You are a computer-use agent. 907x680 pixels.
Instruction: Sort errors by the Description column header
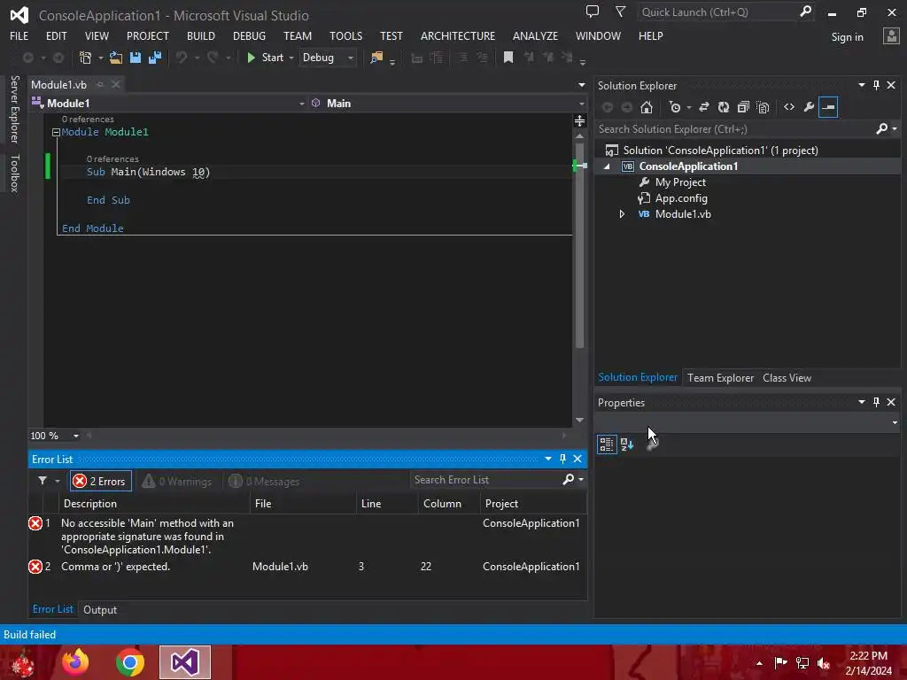point(154,504)
